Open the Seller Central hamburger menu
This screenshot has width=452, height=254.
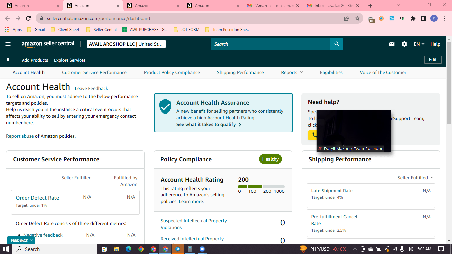[x=8, y=44]
